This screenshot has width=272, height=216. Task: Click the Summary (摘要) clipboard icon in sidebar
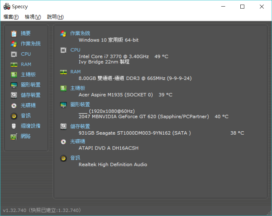point(14,34)
